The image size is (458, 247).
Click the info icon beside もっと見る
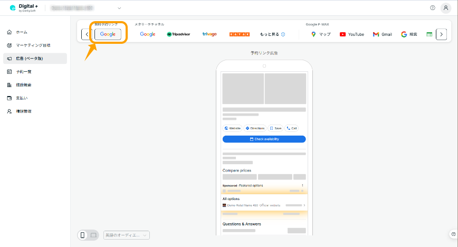[x=283, y=34]
